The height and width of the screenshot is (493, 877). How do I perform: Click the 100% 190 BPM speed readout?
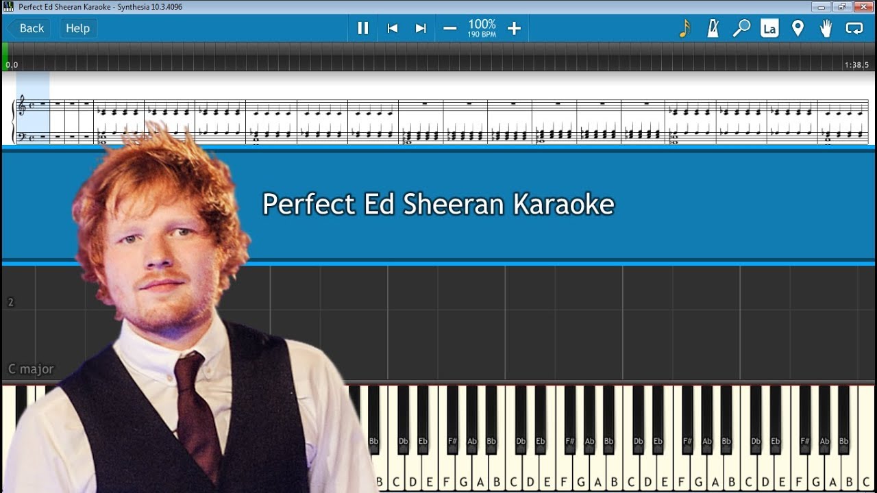(482, 28)
